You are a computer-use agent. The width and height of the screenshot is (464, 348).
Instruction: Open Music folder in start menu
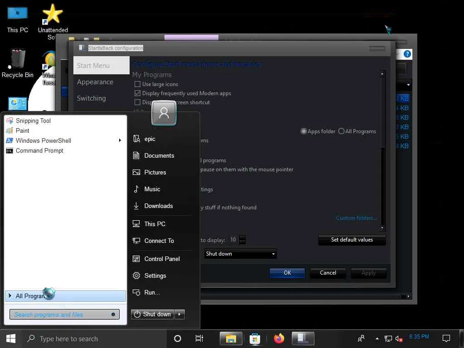point(152,189)
